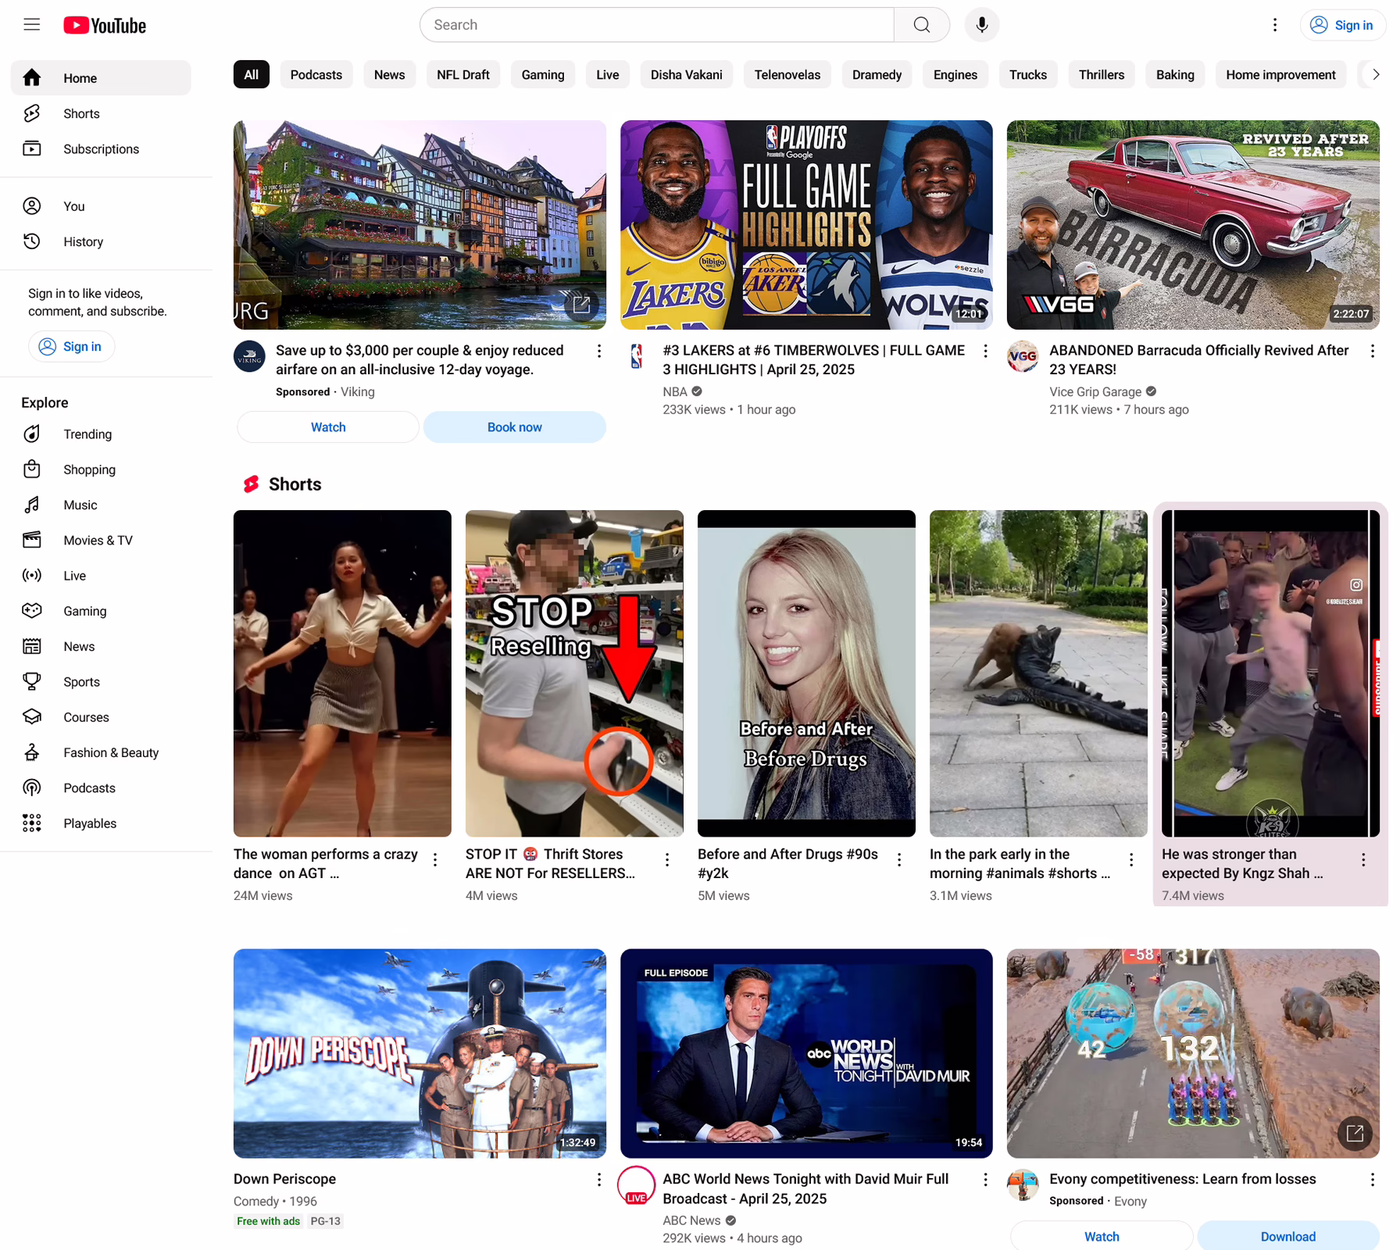Viewport: 1400px width, 1250px height.
Task: Open the Before and After Drugs short thumbnail
Action: coord(806,673)
